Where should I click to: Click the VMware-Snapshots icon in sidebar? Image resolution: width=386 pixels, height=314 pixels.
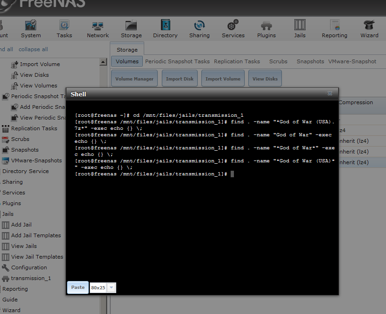[x=6, y=161]
